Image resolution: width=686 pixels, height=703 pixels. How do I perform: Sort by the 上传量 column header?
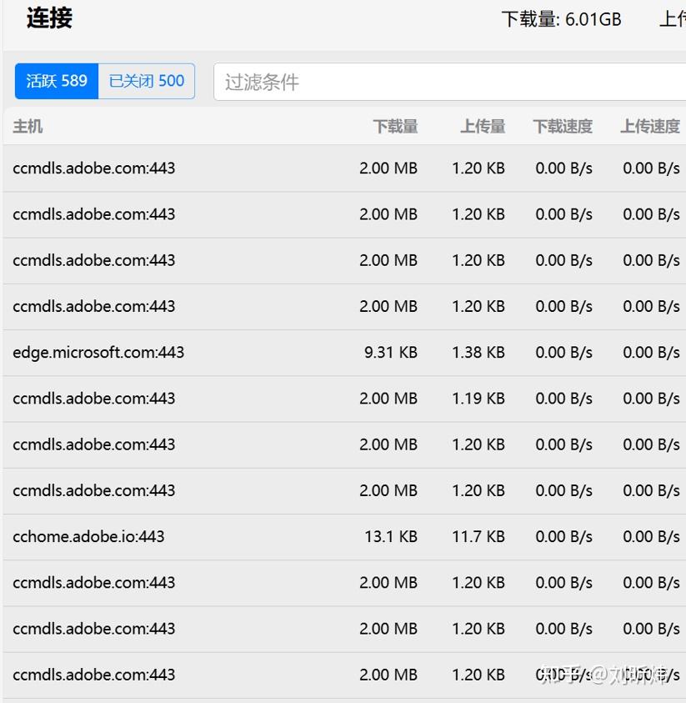(483, 127)
